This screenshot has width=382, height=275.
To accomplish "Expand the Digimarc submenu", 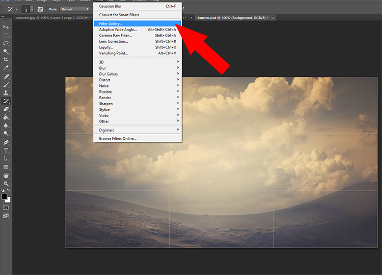I will (x=138, y=130).
